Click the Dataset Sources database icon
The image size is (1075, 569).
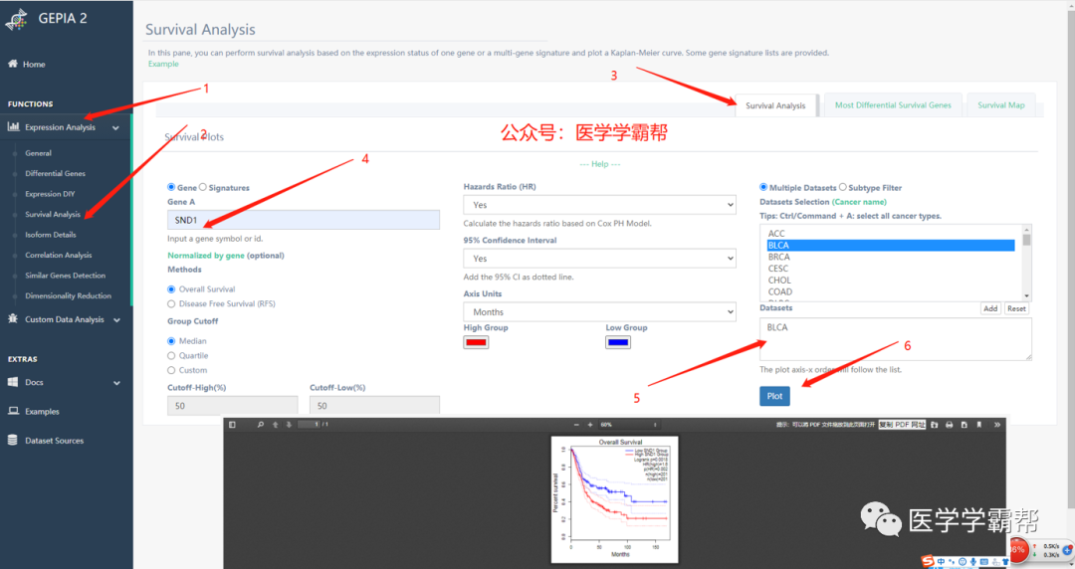pyautogui.click(x=12, y=440)
